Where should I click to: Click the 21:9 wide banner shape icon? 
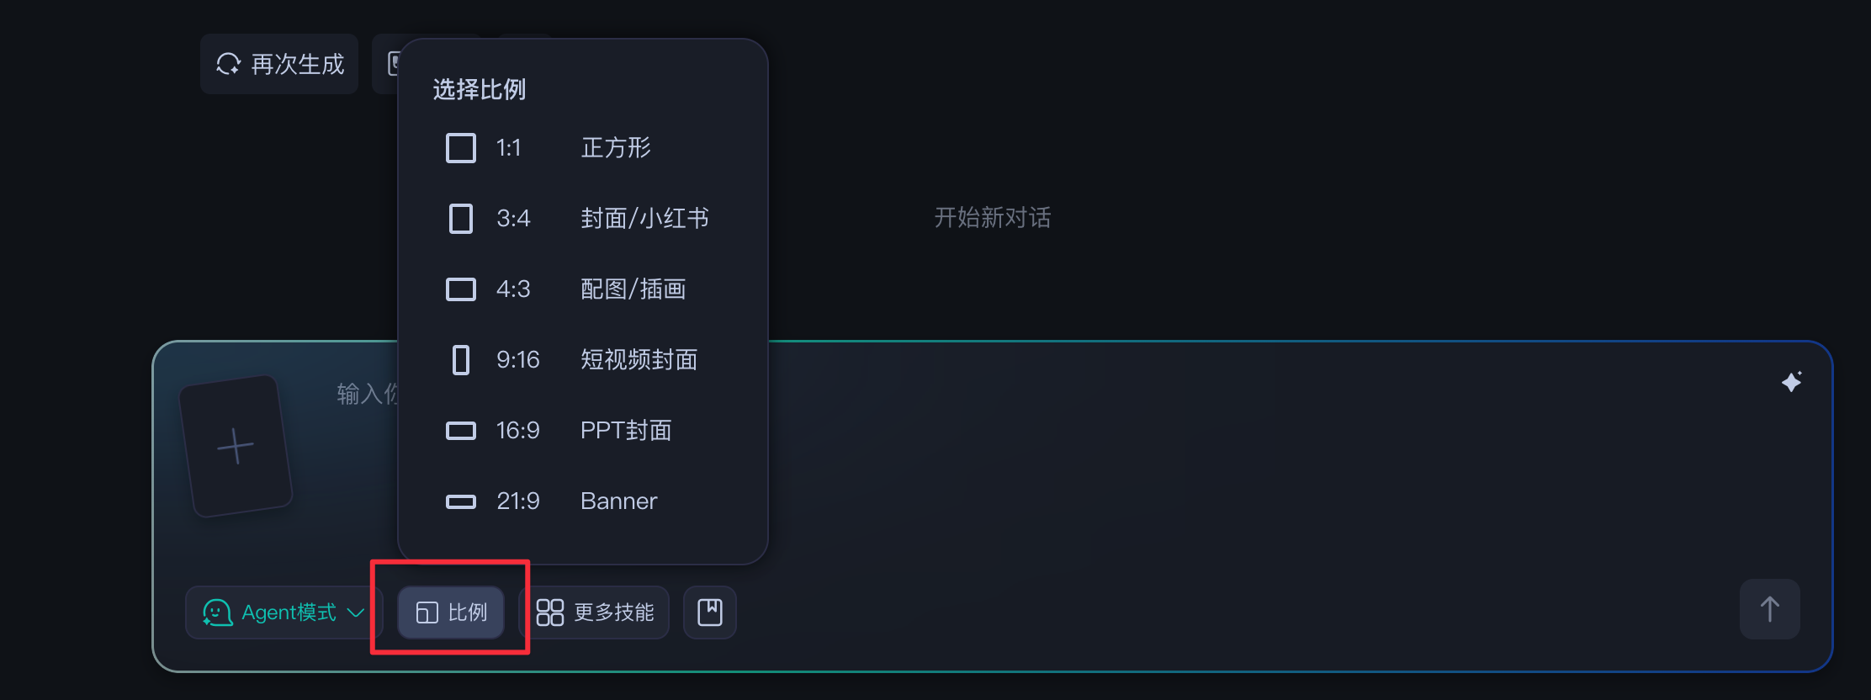click(460, 501)
